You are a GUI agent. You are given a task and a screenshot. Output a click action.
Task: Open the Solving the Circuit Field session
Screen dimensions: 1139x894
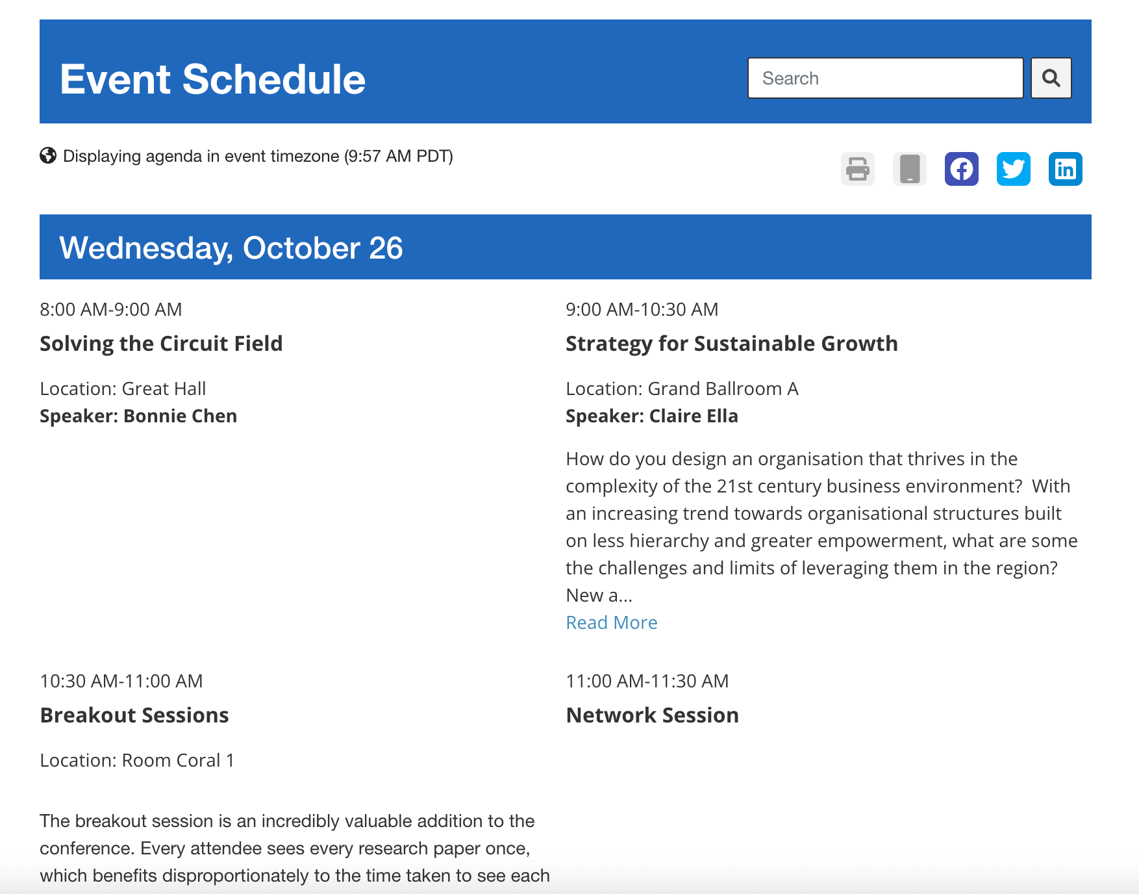[161, 343]
